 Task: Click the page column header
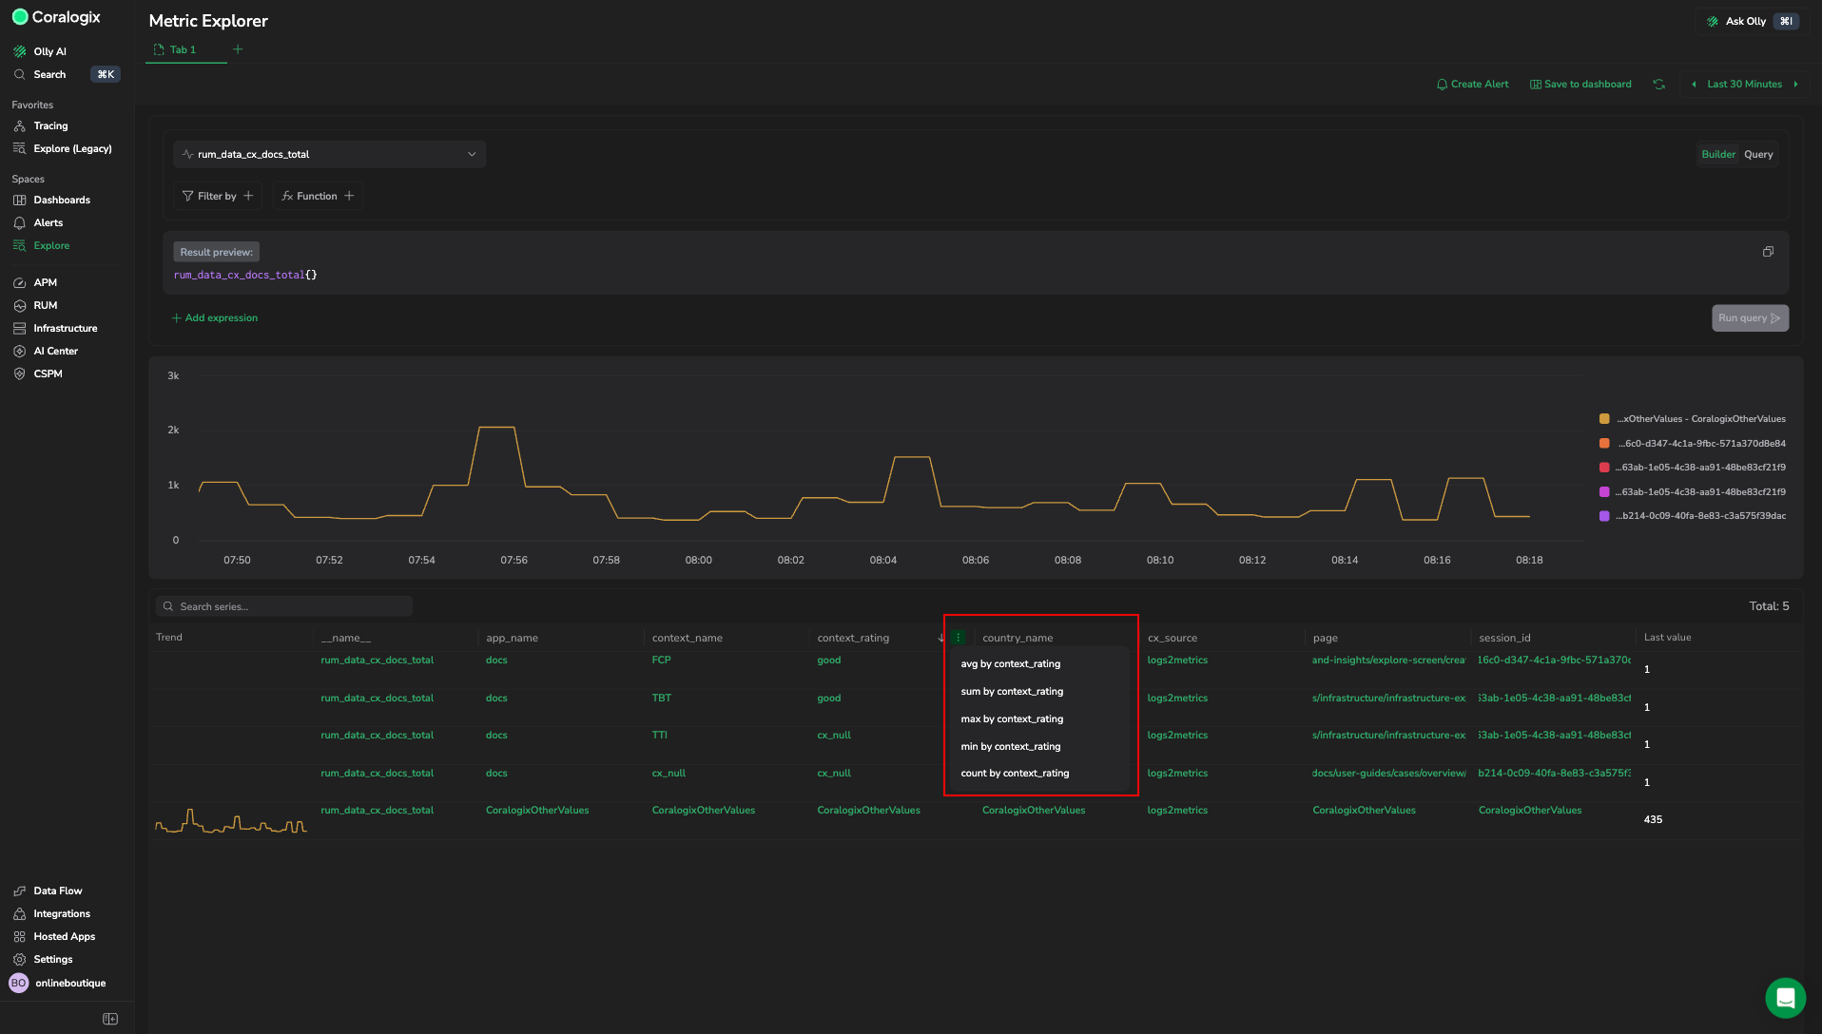1325,638
